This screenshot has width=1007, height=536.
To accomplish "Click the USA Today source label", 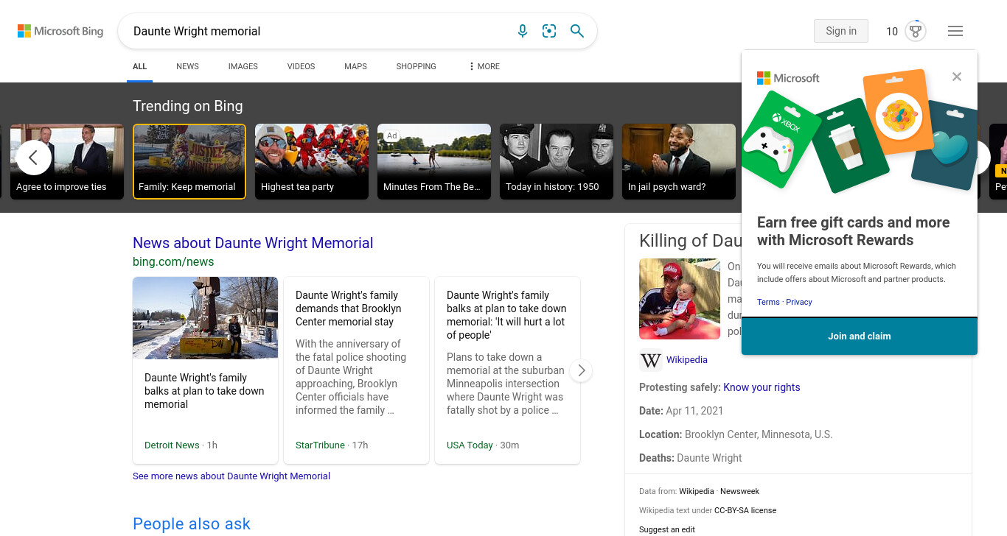I will (470, 445).
